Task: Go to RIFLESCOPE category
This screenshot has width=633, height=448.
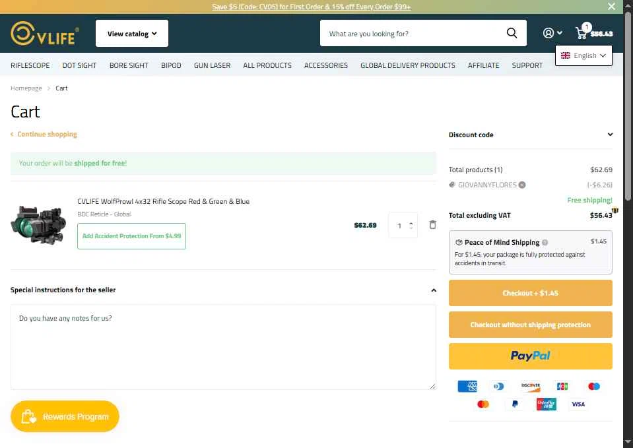Action: click(x=30, y=65)
